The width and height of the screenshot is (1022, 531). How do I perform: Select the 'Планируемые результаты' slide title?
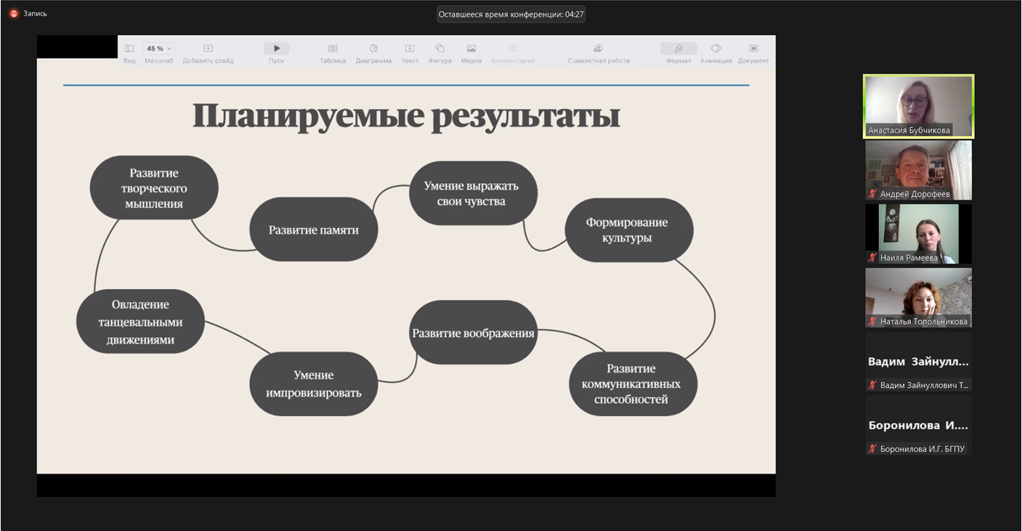pyautogui.click(x=406, y=116)
